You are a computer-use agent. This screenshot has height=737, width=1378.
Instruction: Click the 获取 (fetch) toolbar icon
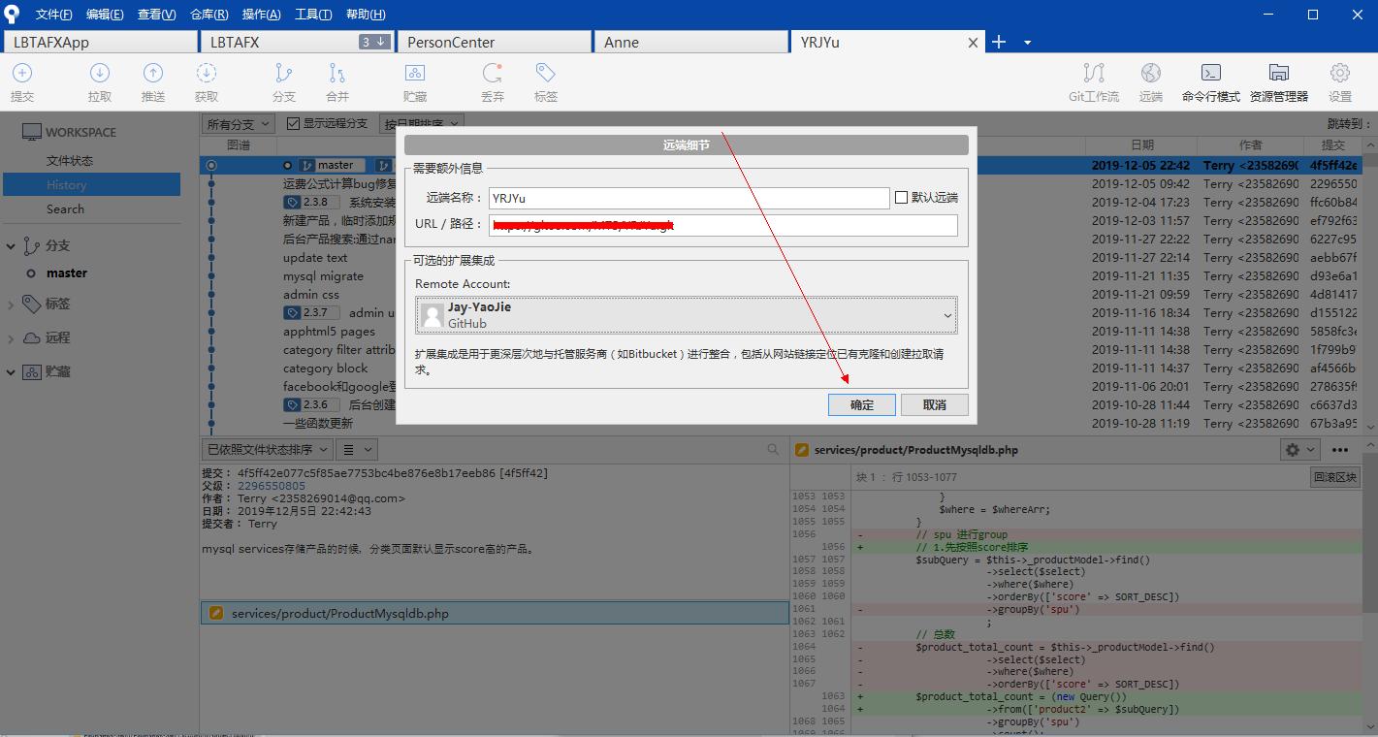coord(206,73)
